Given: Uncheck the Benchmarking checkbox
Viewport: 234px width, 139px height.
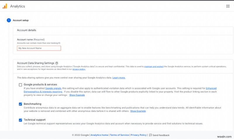Looking at the screenshot, I should [20, 104].
